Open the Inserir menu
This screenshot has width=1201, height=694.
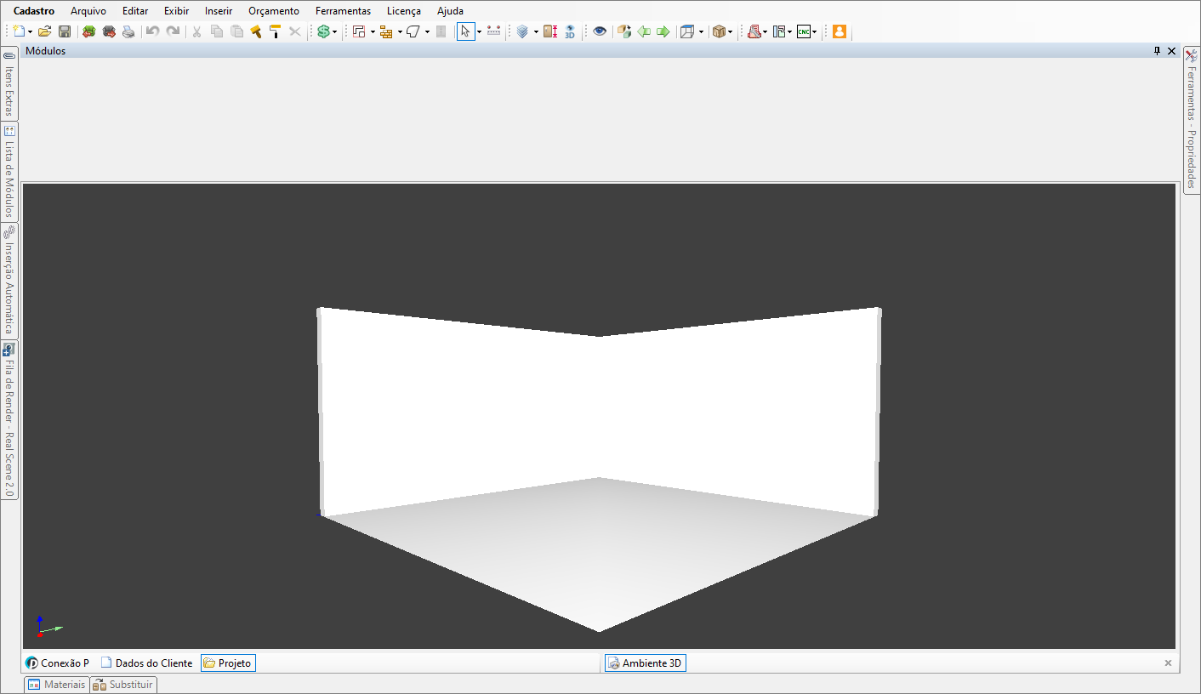click(x=219, y=11)
